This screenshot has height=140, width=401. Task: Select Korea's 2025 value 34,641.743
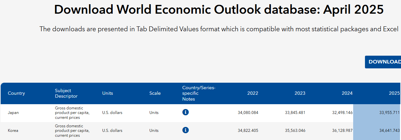(389, 131)
